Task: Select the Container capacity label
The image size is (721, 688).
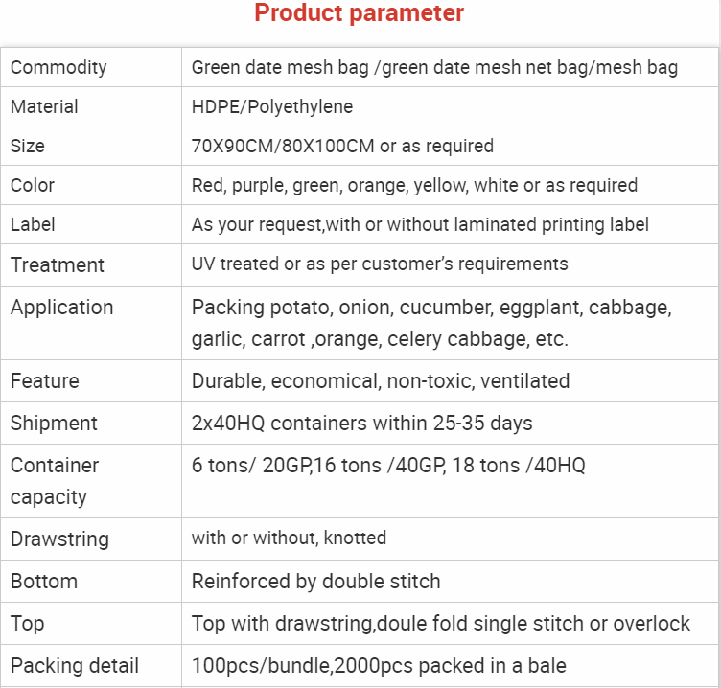Action: 55,481
